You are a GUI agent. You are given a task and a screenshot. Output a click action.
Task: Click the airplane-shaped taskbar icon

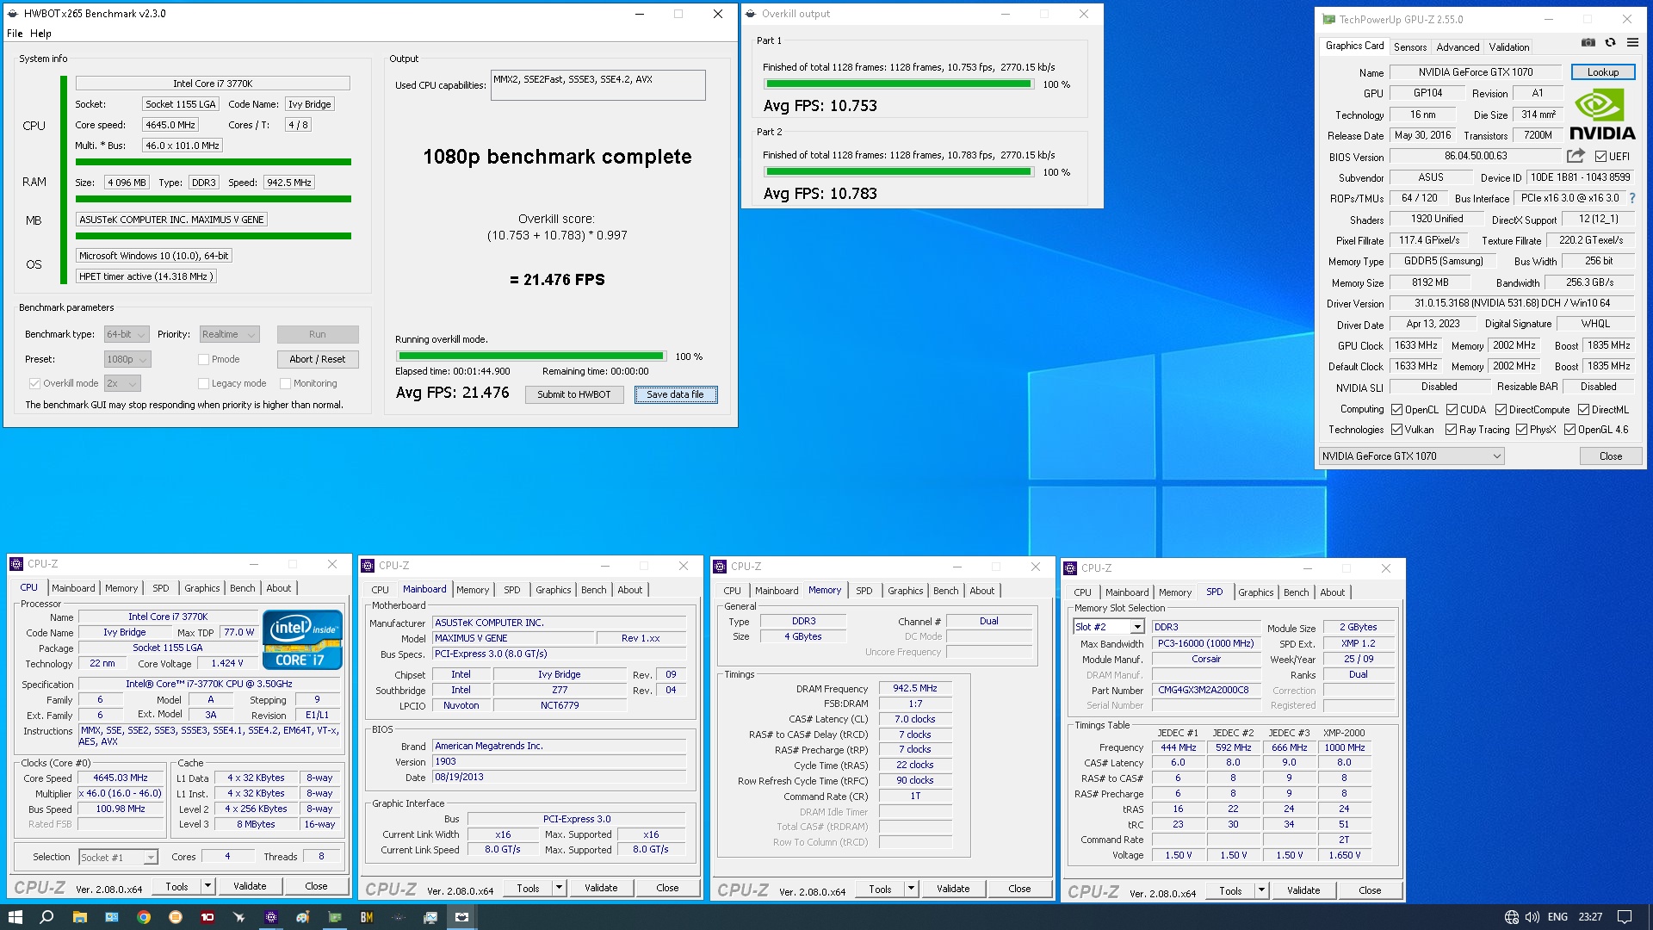tap(239, 917)
